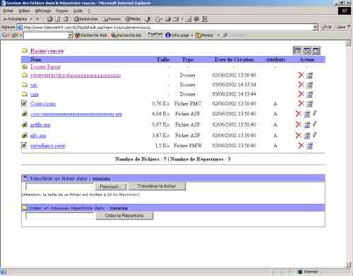Click the rename icon for the 14:33:44 folder
The width and height of the screenshot is (353, 276).
click(x=309, y=94)
